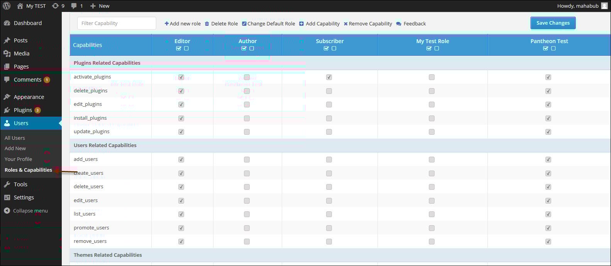
Task: Click Change Default Role link
Action: pos(271,24)
